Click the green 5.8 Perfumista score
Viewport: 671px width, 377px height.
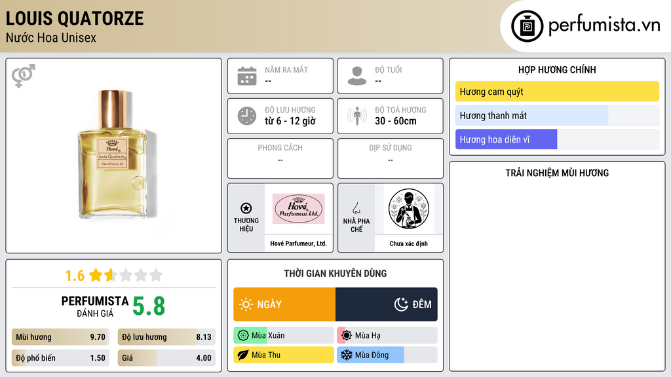click(x=149, y=306)
